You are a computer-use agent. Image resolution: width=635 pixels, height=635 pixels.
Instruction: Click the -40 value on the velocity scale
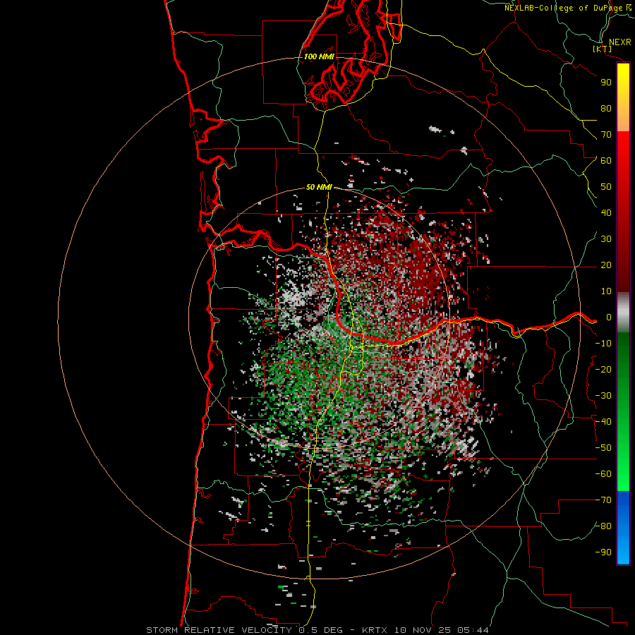[x=603, y=422]
